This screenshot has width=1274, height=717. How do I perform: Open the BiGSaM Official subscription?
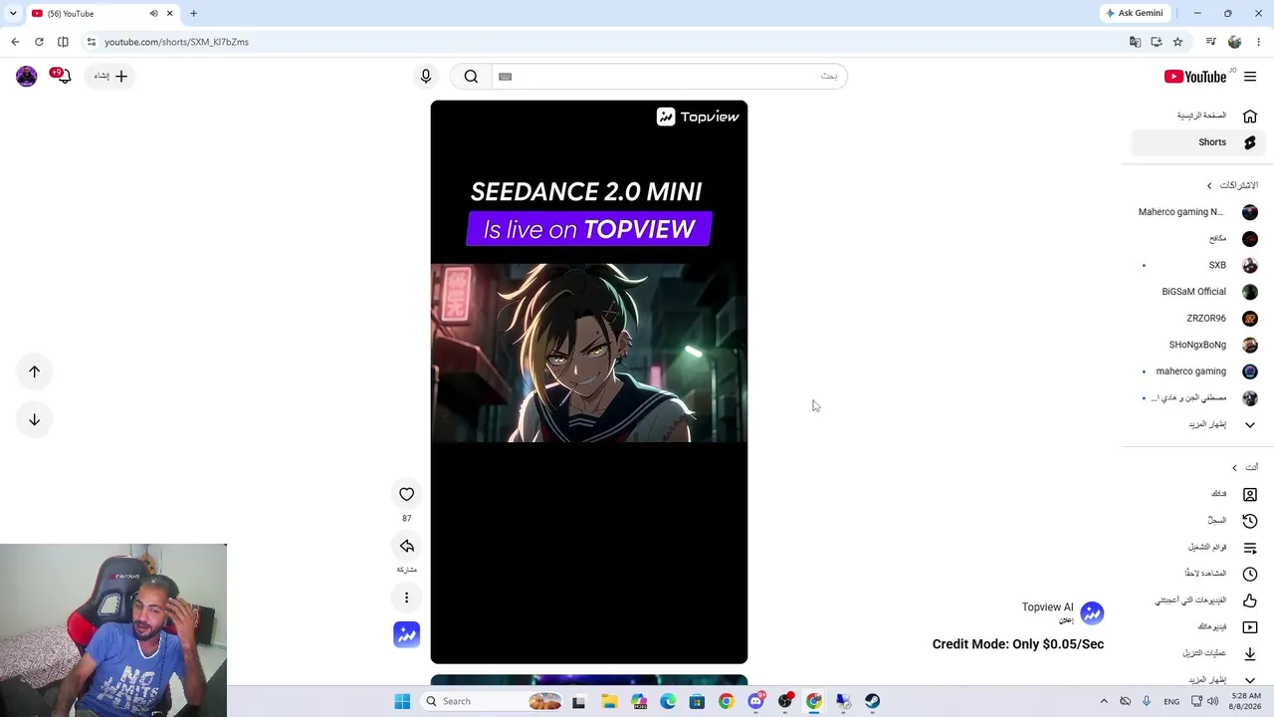click(1197, 292)
